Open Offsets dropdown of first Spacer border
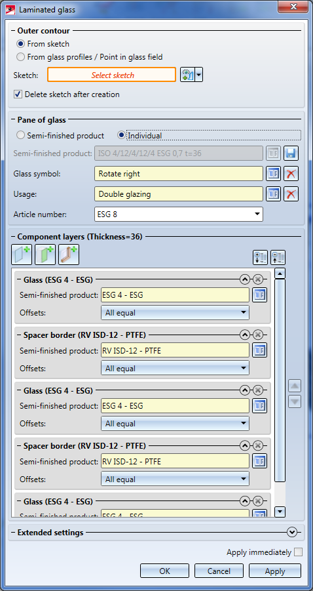Image resolution: width=313 pixels, height=591 pixels. click(175, 368)
